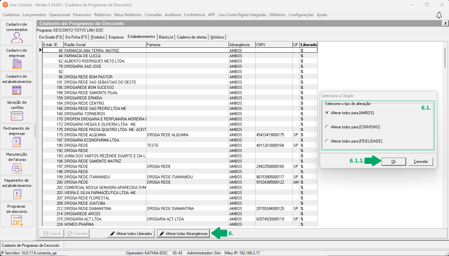Open Cadastro de conveniados sidebar icon

17,32
